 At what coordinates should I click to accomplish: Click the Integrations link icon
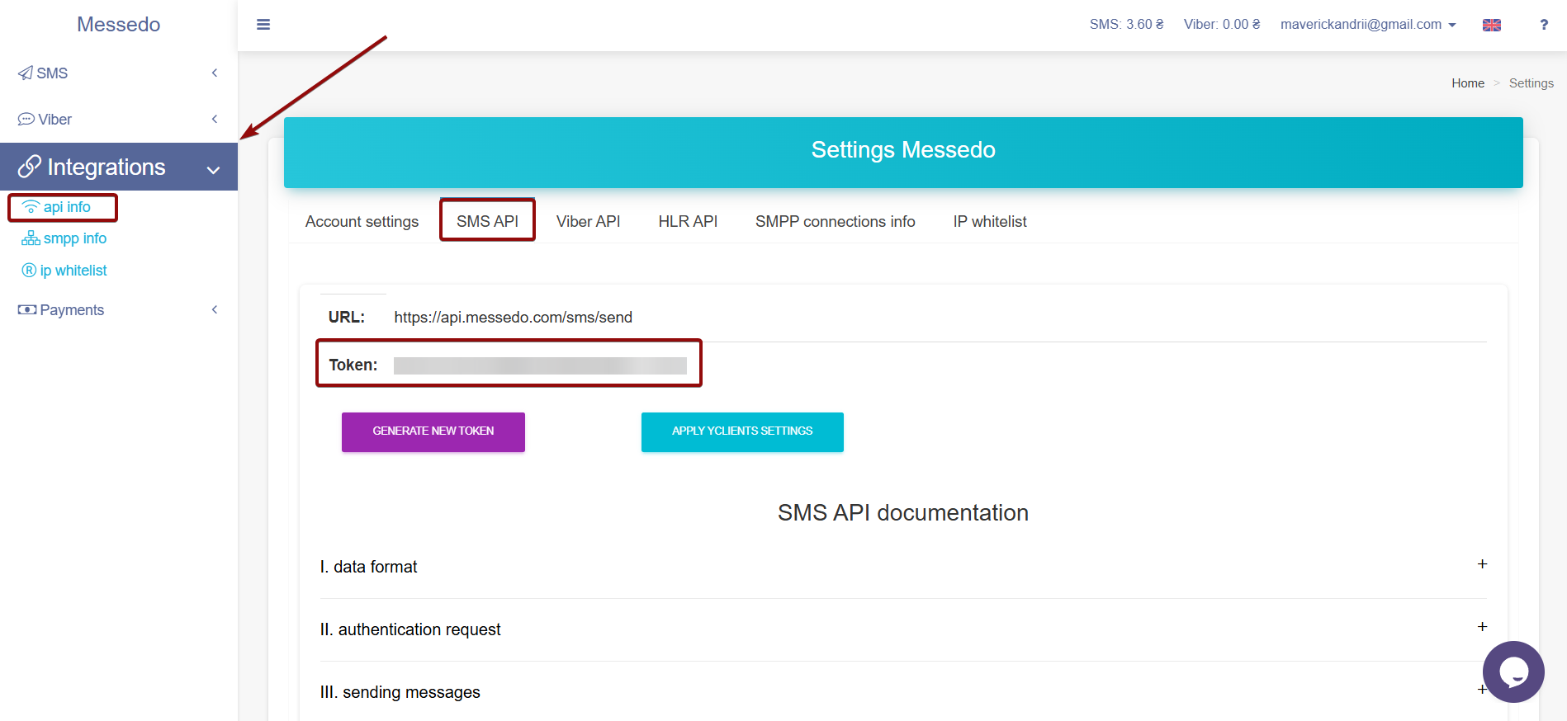[30, 167]
